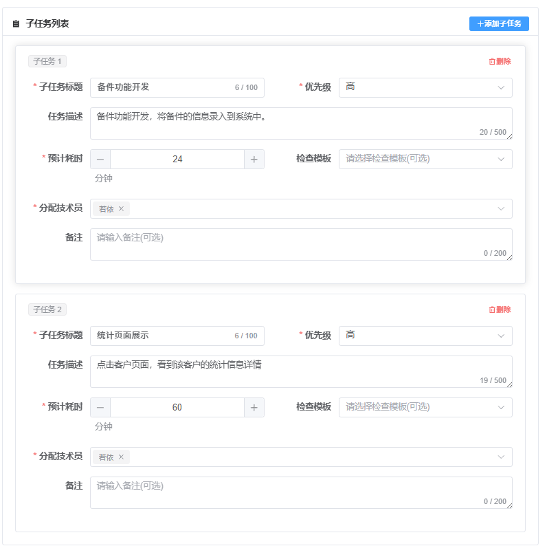This screenshot has height=546, width=547.
Task: Expand 检查模板 dropdown in 子任务 2
Action: coord(425,407)
